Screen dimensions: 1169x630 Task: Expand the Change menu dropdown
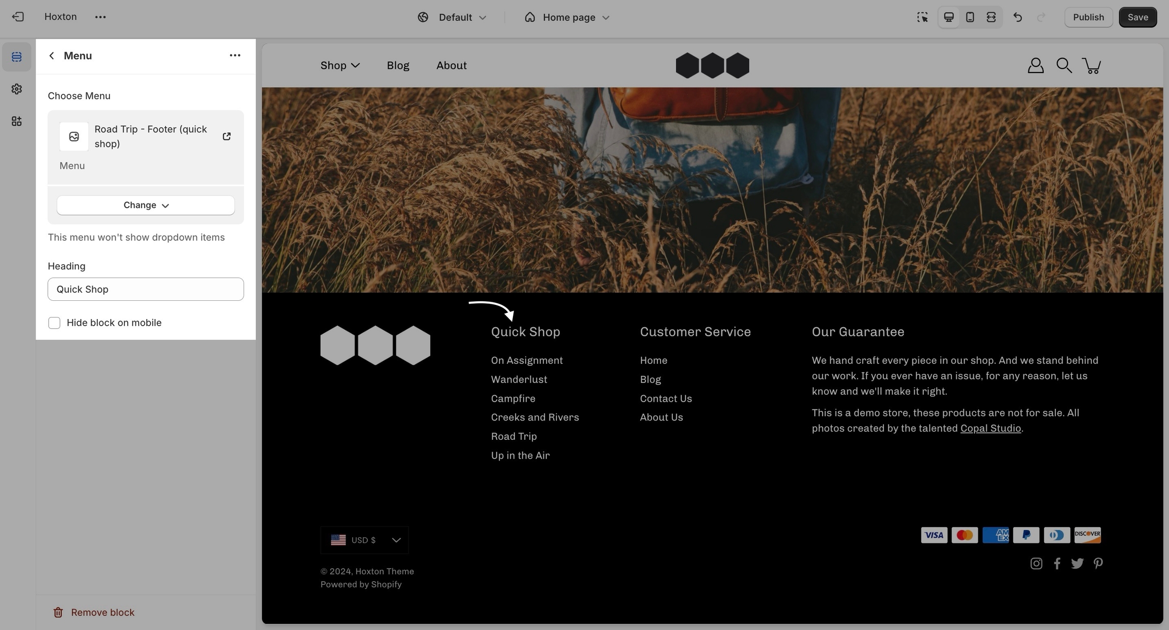[146, 205]
